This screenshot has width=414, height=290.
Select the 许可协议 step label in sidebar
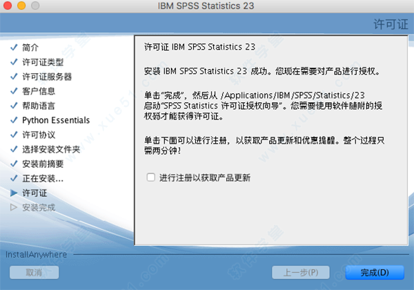[39, 135]
